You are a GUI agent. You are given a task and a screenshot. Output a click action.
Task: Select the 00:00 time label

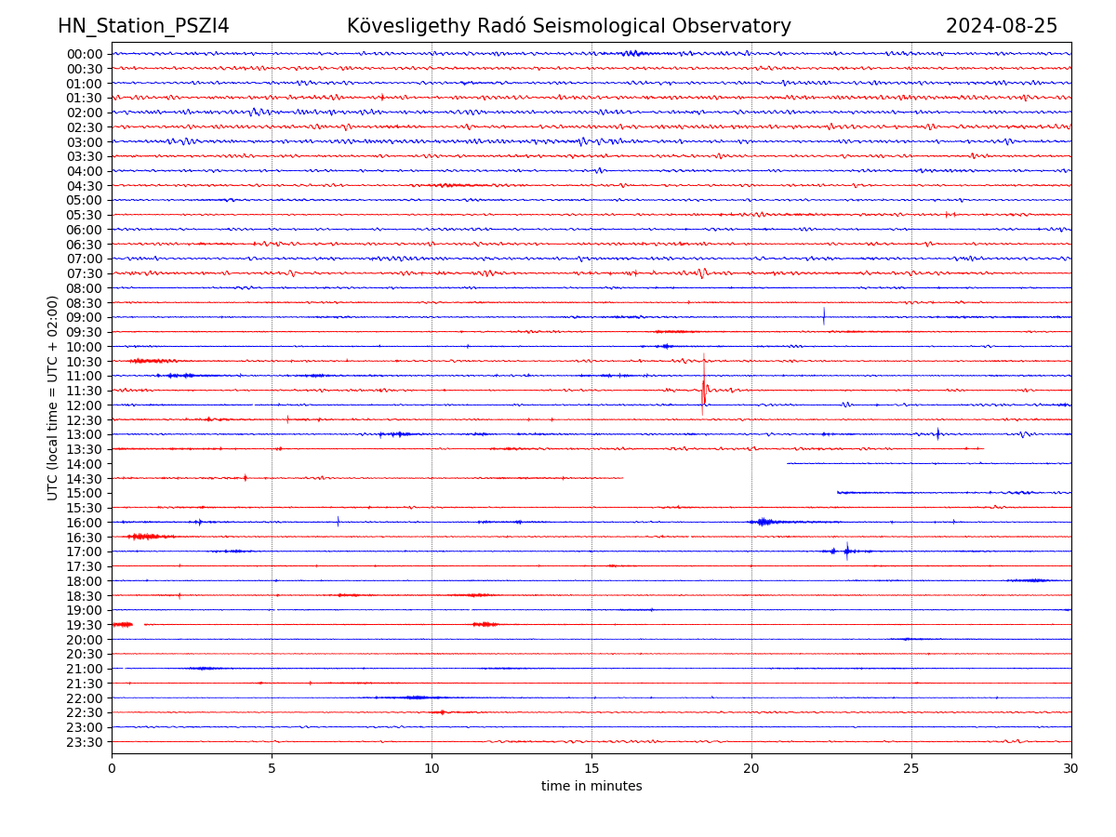click(x=85, y=54)
